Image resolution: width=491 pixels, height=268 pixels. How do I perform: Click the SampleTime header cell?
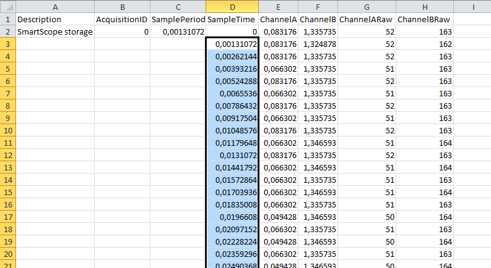232,19
